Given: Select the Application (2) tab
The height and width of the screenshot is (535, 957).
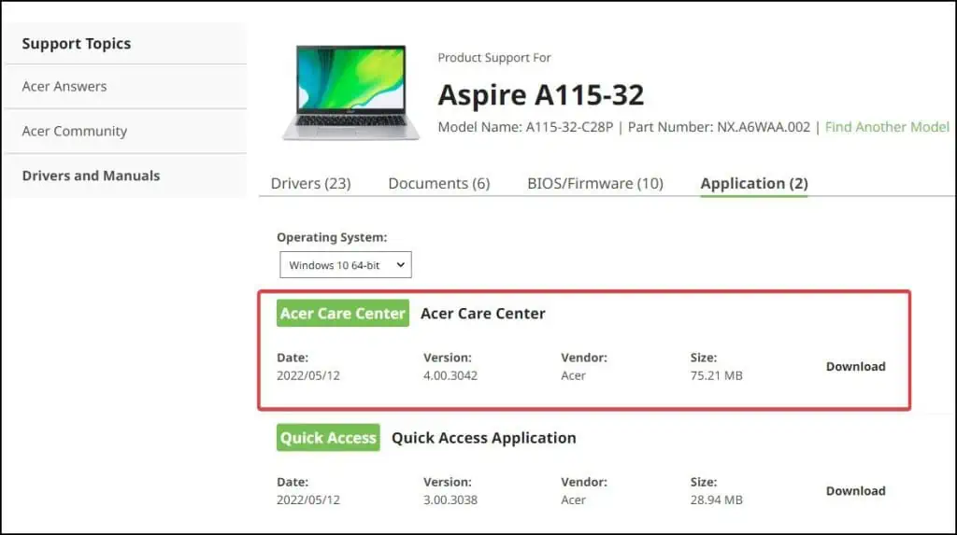Looking at the screenshot, I should 754,183.
